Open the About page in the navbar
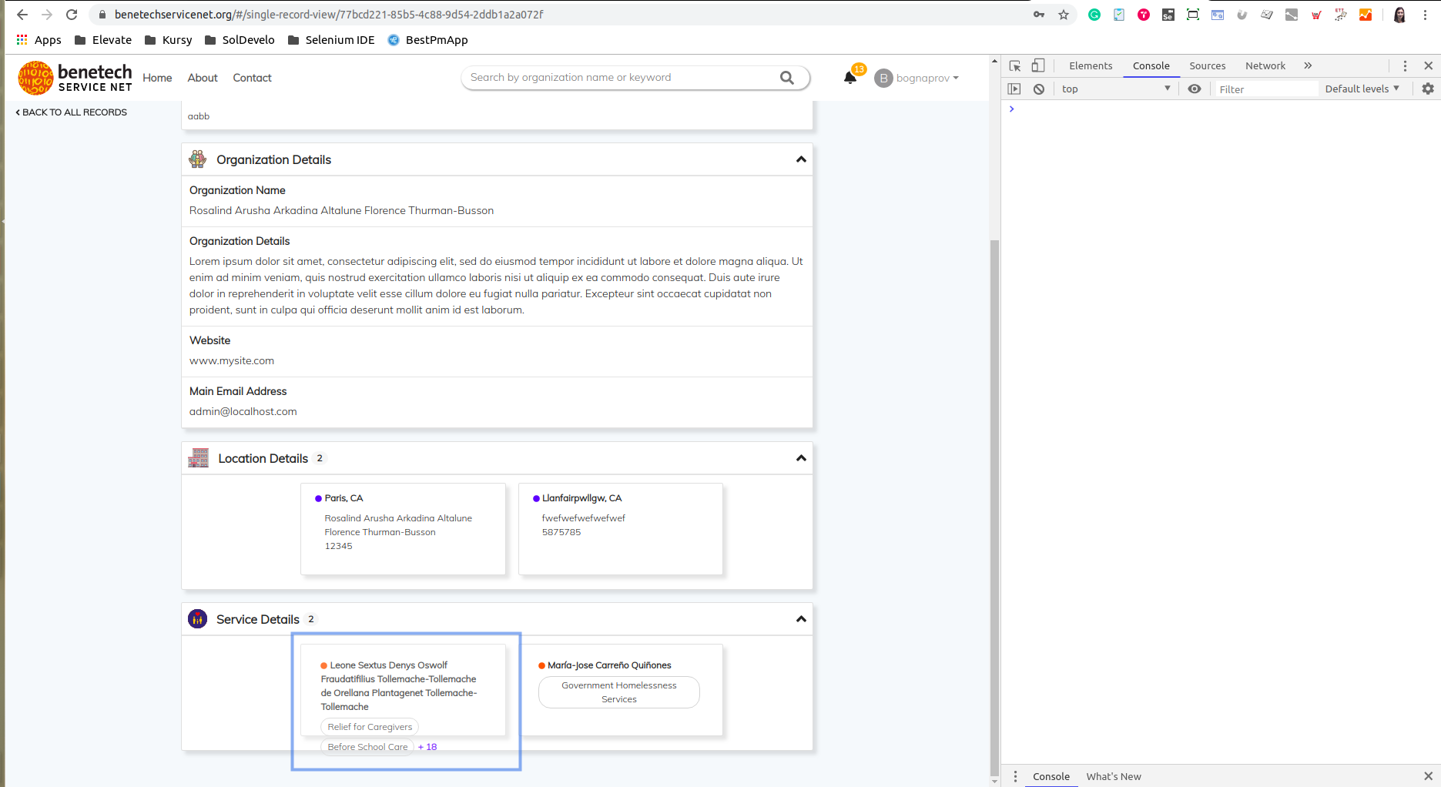The width and height of the screenshot is (1441, 787). [x=202, y=77]
